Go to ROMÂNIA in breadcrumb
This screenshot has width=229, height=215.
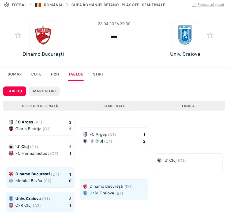(53, 5)
